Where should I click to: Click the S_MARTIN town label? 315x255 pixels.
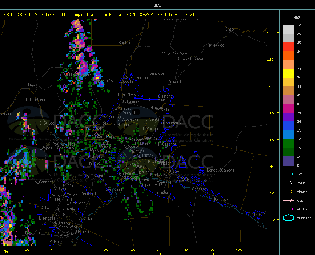(x=145, y=156)
